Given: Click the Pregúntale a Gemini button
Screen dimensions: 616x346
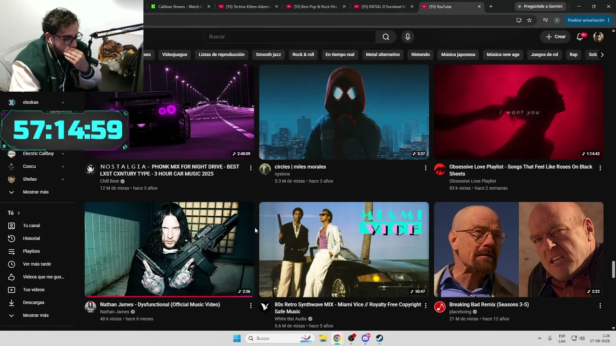Looking at the screenshot, I should [540, 7].
